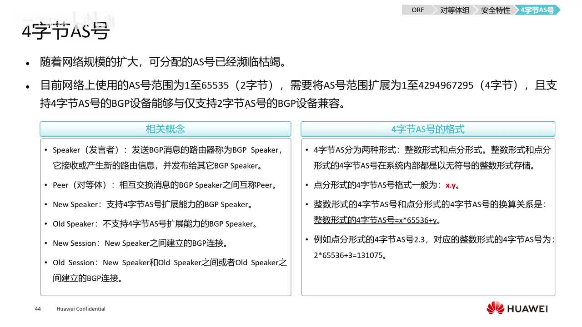Screen dimensions: 582x327
Task: Click the highlighted "4字节AS号" breadcrumb tab
Action: pyautogui.click(x=537, y=10)
